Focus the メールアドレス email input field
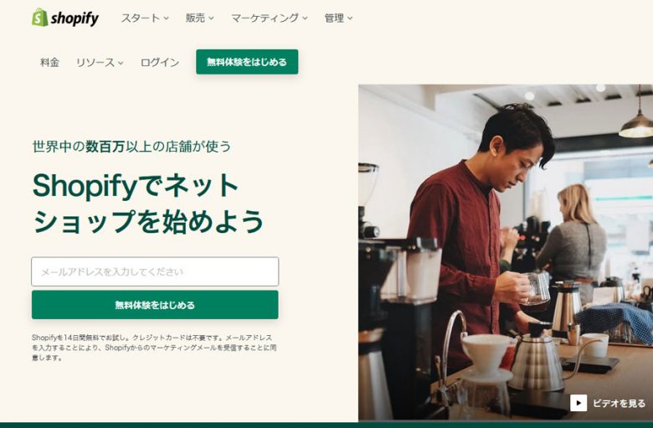Viewport: 653px width, 428px height. pyautogui.click(x=155, y=271)
